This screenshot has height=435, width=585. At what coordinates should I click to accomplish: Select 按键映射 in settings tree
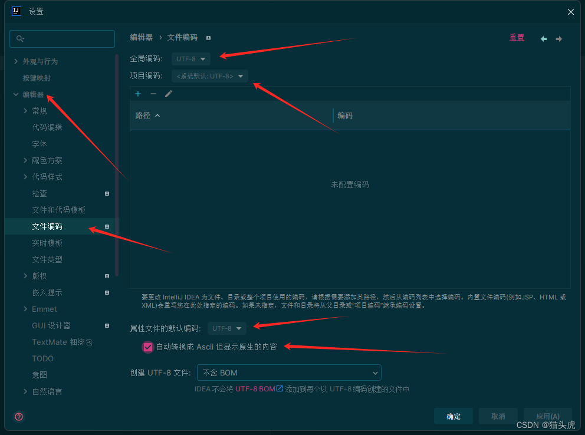[37, 78]
